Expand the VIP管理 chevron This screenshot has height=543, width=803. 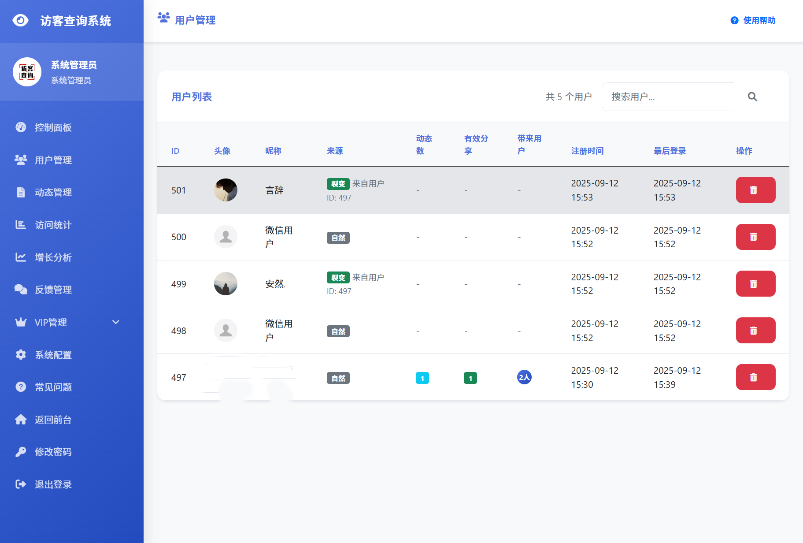(x=116, y=322)
